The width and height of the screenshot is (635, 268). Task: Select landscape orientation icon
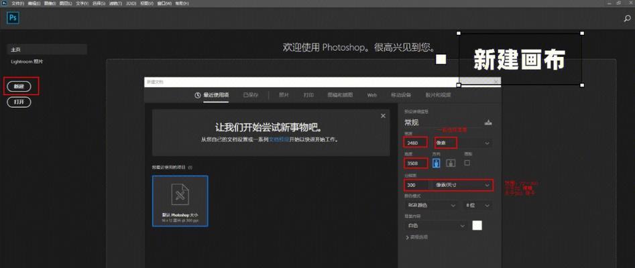[451, 163]
